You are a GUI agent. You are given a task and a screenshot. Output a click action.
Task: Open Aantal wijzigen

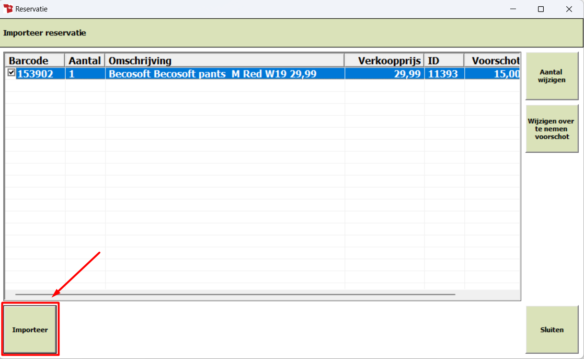[552, 76]
